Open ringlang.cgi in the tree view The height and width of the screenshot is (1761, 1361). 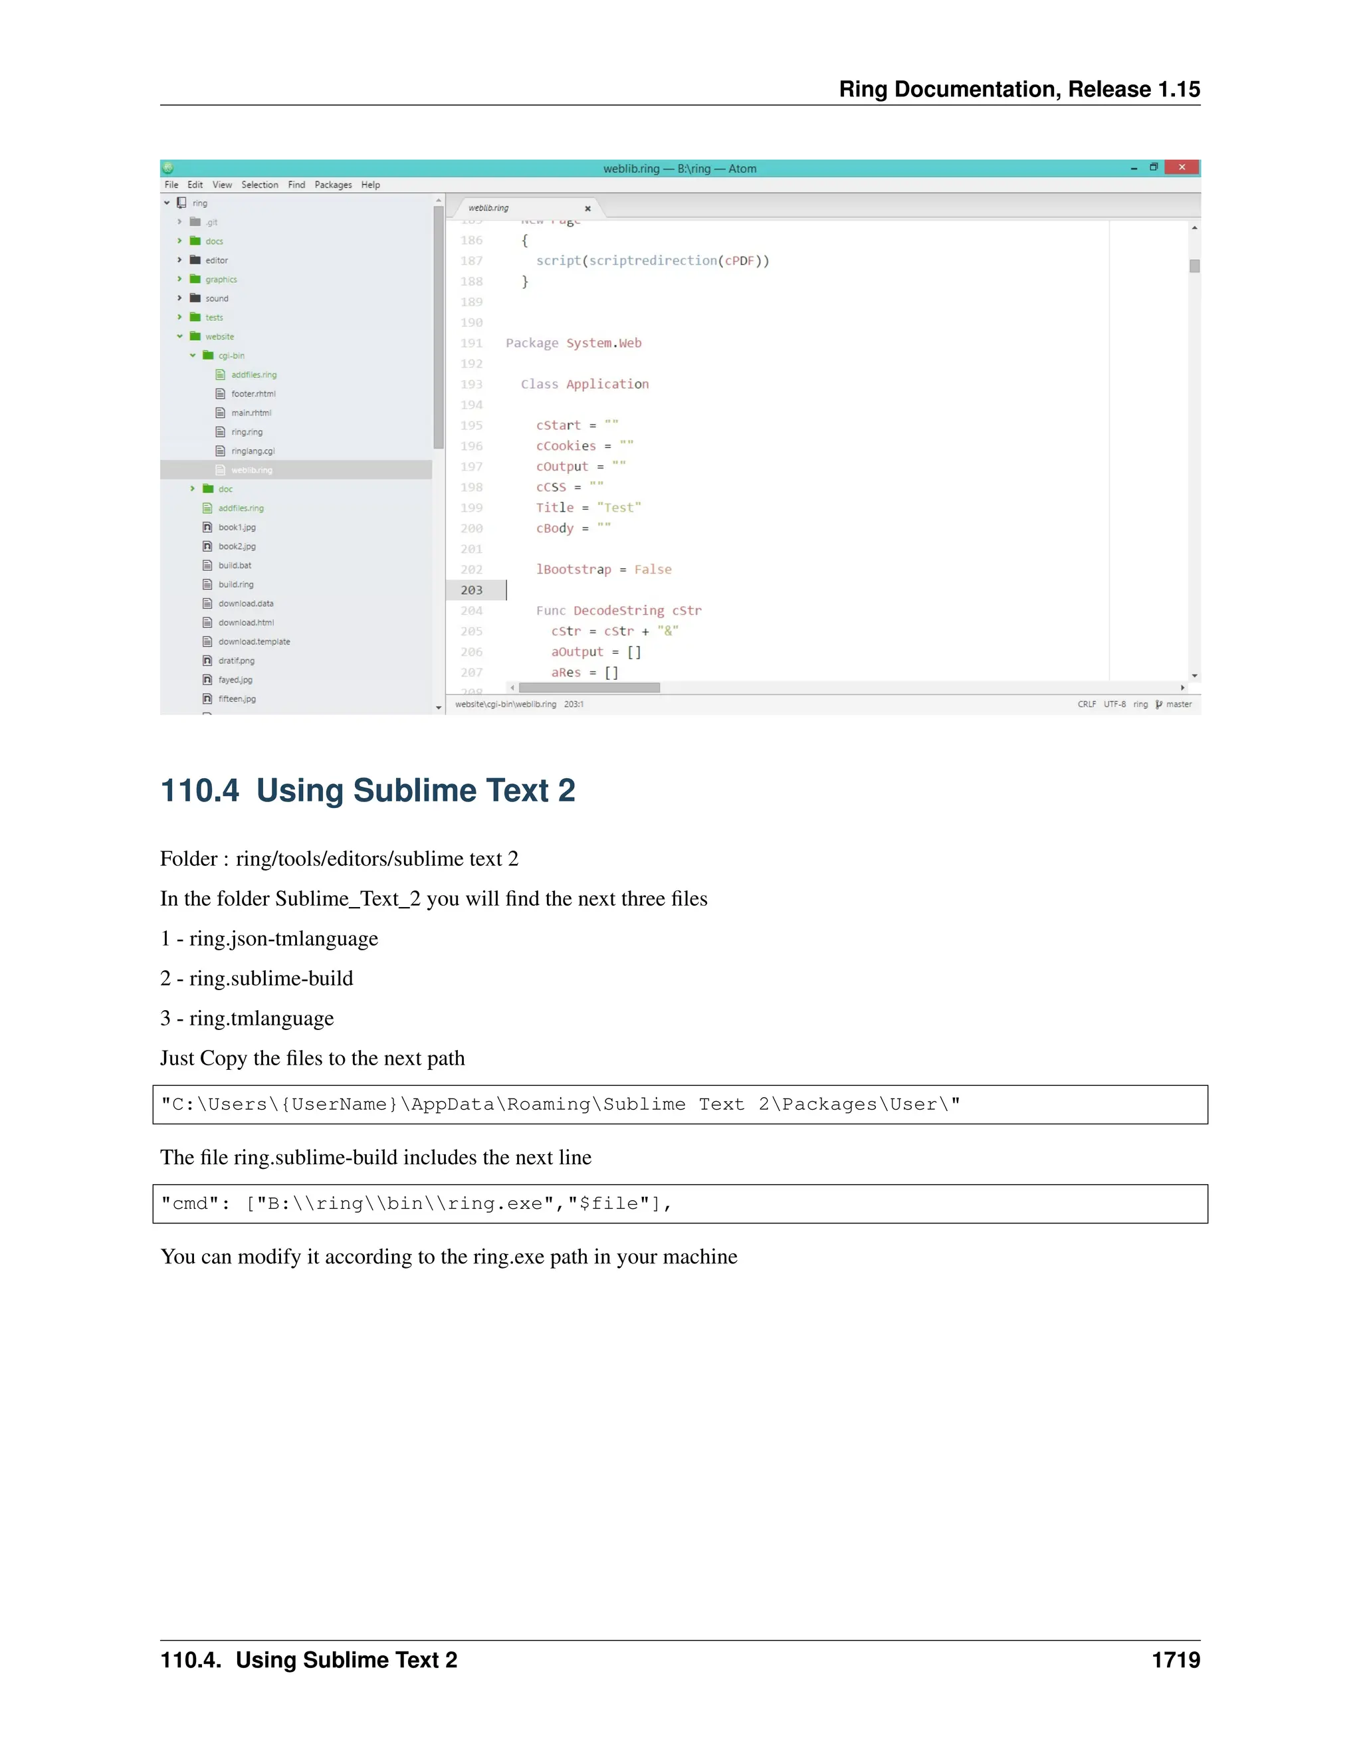[253, 451]
